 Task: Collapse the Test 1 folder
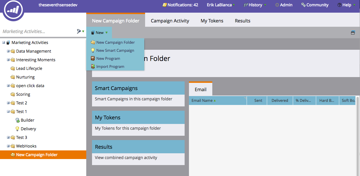(8, 112)
